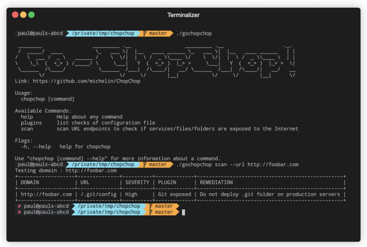The height and width of the screenshot is (247, 367).
Task: Select the 'Git exposed' plugin cell
Action: click(x=174, y=194)
